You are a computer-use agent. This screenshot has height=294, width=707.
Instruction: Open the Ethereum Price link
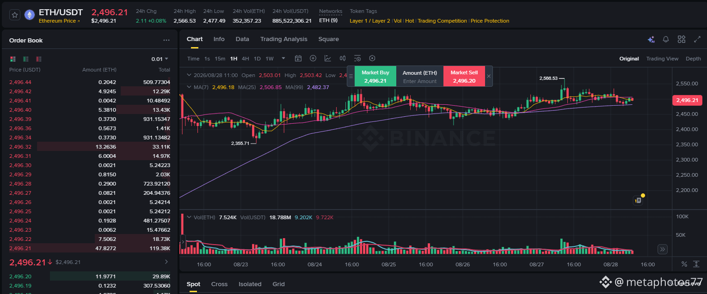59,21
